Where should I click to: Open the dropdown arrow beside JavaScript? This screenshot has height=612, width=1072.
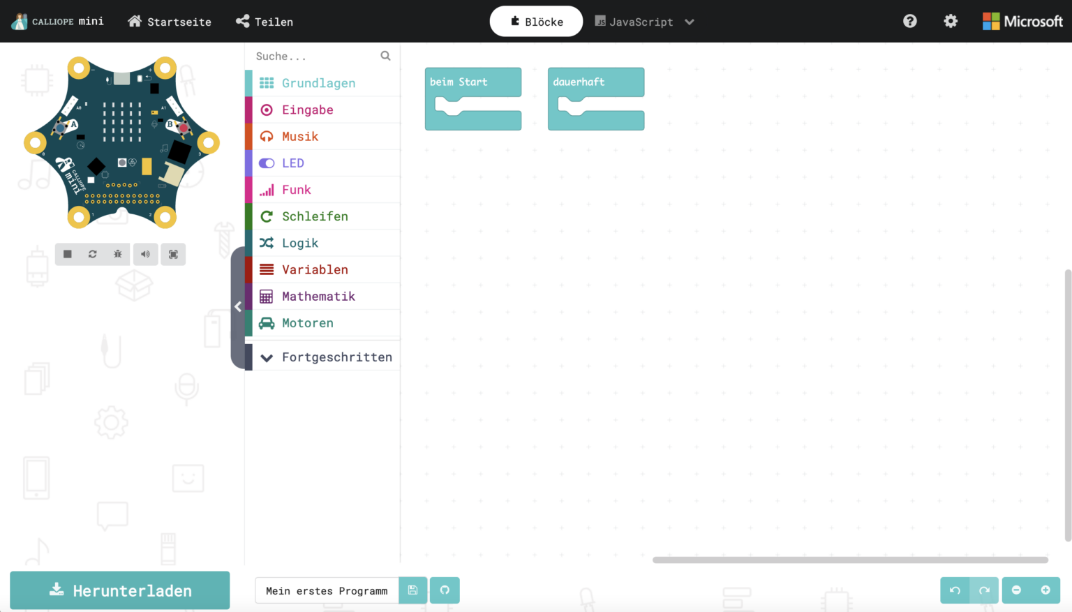coord(690,22)
